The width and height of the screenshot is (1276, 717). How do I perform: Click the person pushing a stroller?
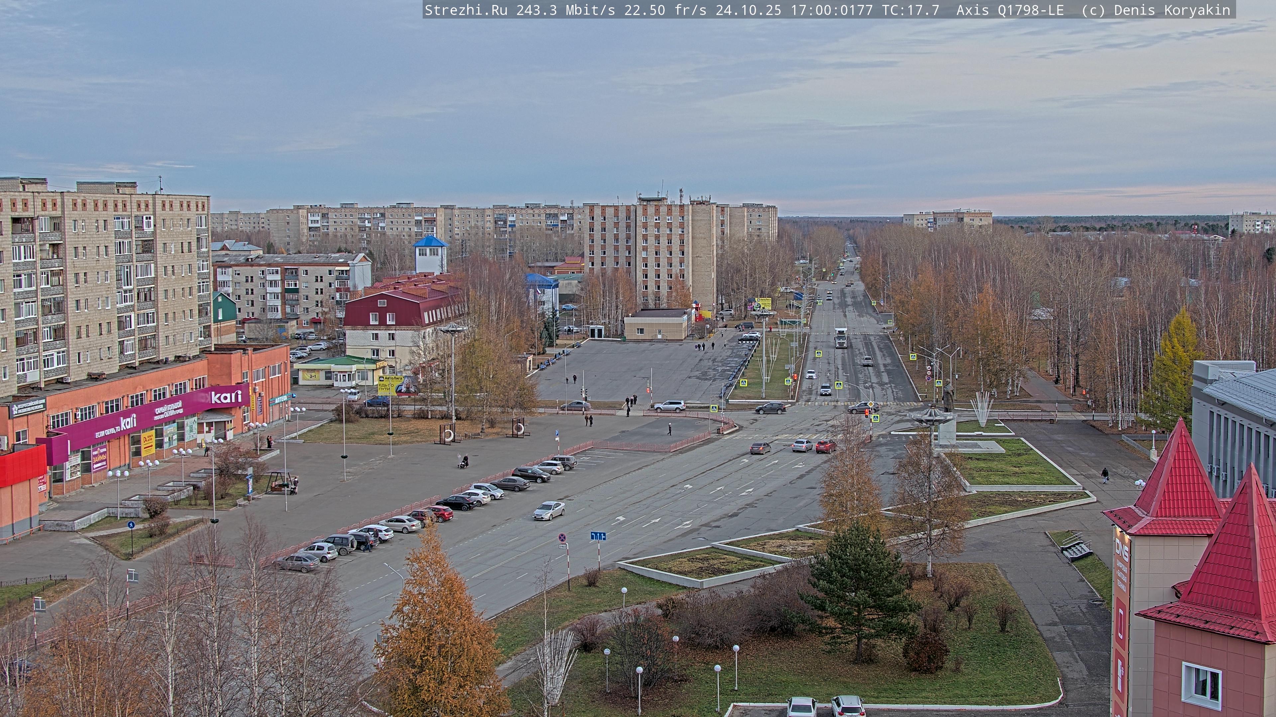[x=464, y=462]
